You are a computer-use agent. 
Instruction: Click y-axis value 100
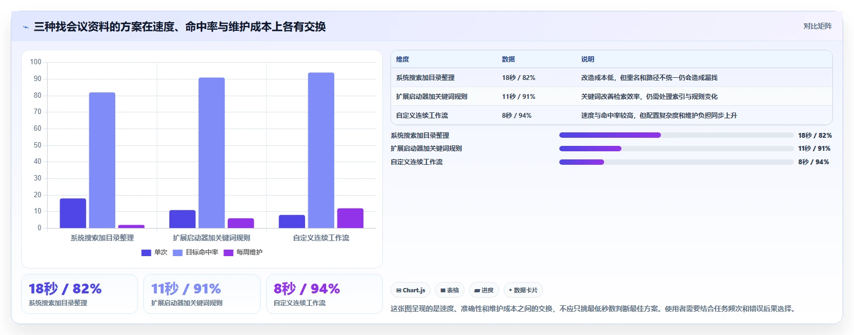[x=36, y=62]
